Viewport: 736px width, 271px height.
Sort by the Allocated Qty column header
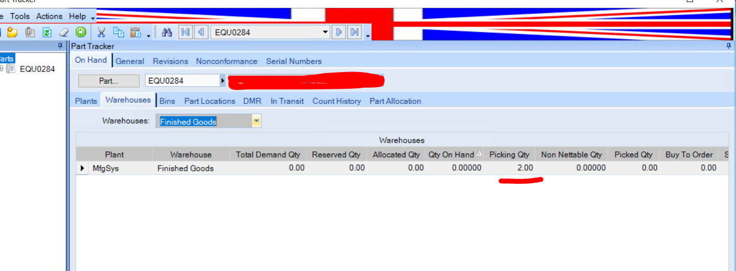point(396,155)
